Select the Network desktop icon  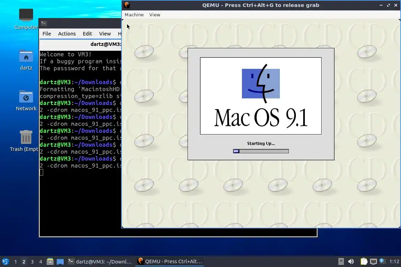coord(26,101)
